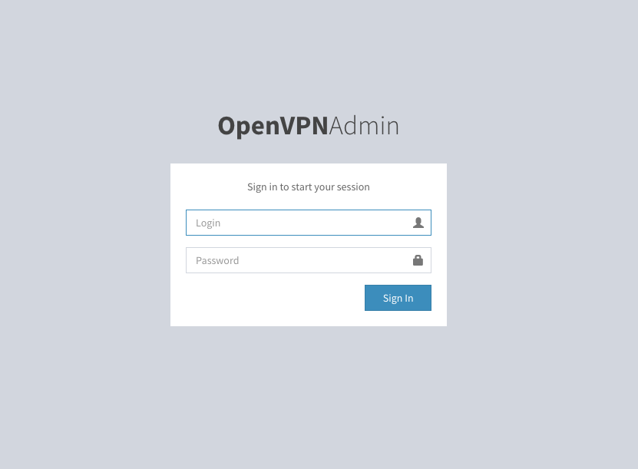Click the lock glyph beside Password

[418, 260]
